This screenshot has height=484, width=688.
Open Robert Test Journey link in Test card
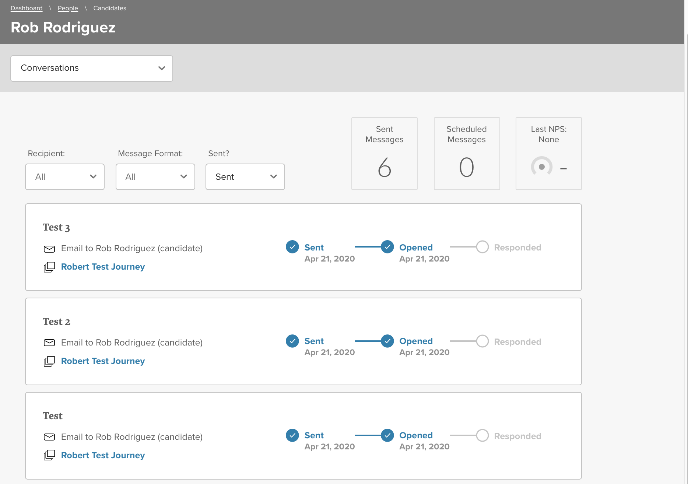pos(103,455)
